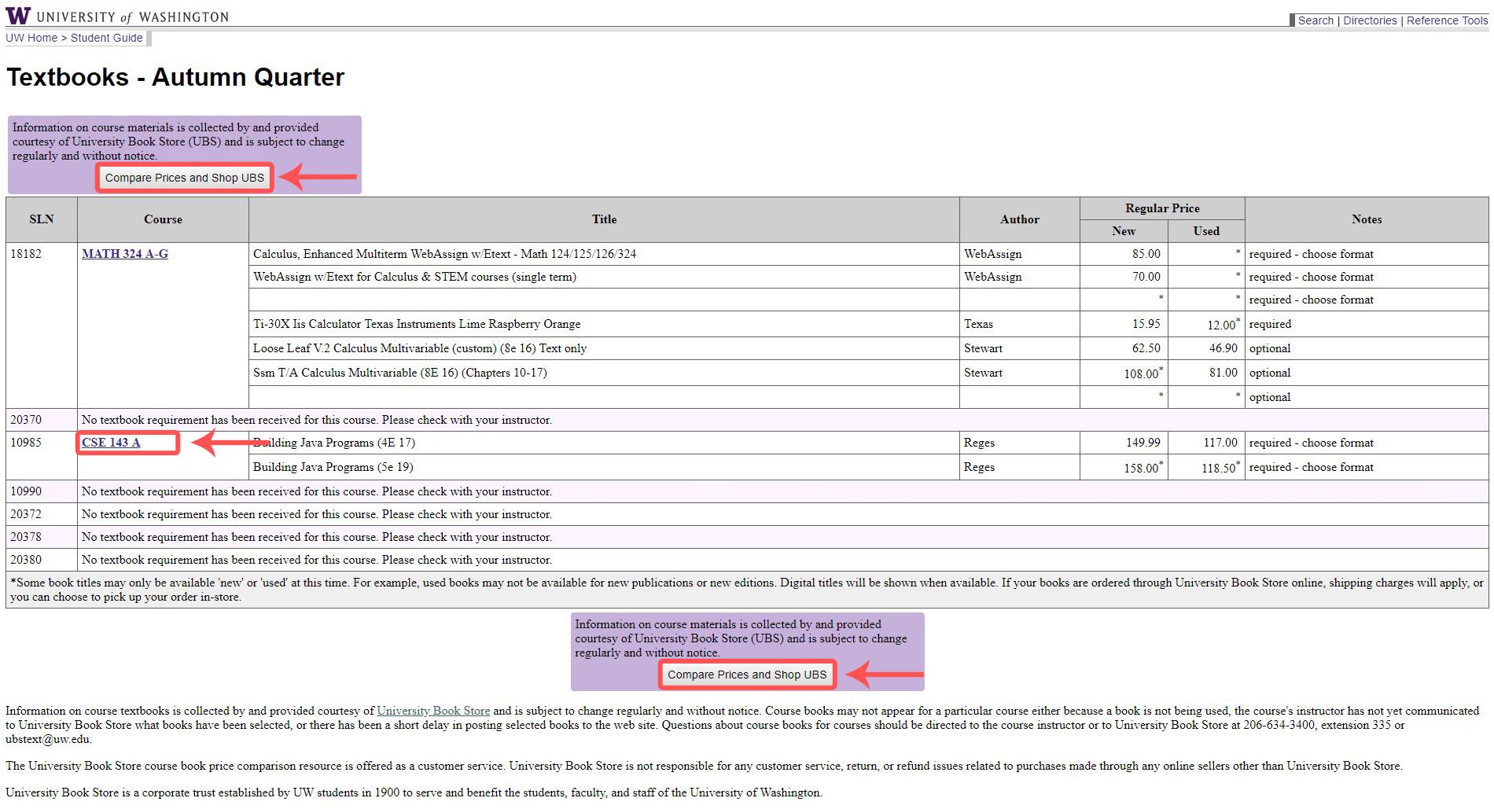
Task: Select title Ssm T/A Calculus Multivariable
Action: click(x=399, y=373)
